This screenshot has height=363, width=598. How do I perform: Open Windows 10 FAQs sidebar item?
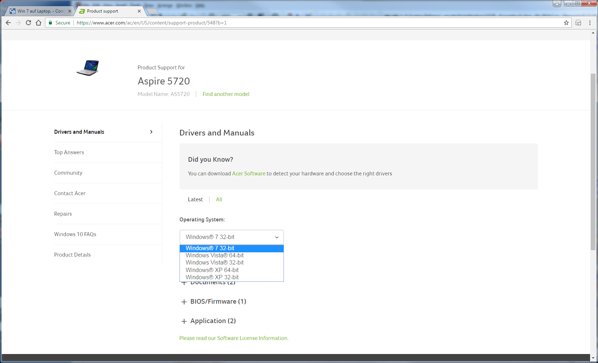click(x=75, y=234)
